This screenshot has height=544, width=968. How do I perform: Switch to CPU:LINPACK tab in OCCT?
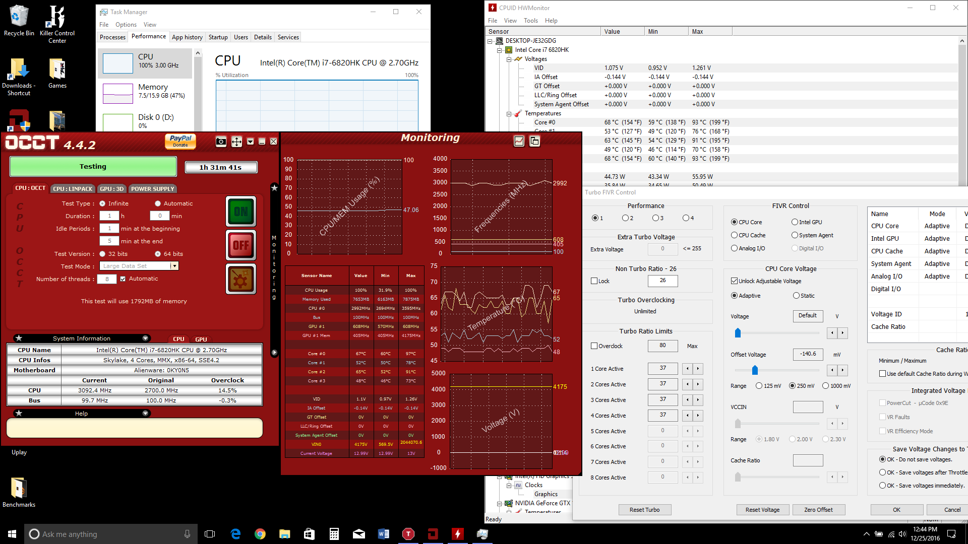point(73,189)
